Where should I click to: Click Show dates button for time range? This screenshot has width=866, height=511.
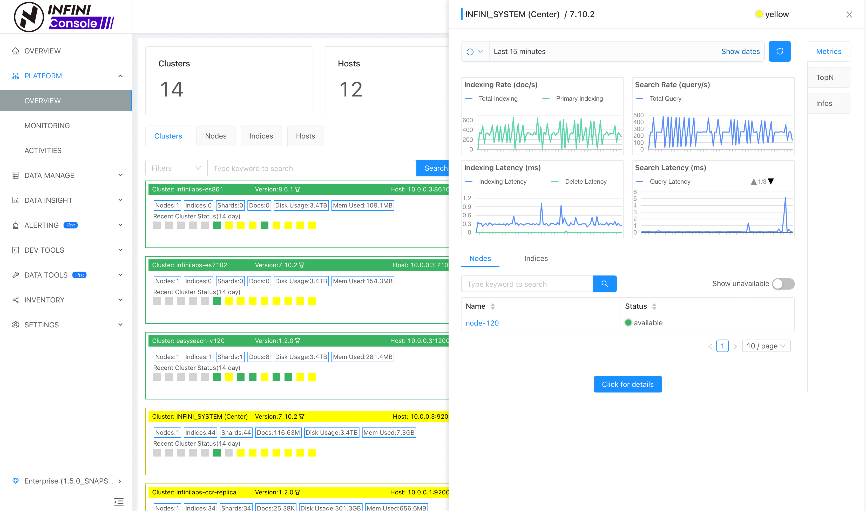pyautogui.click(x=741, y=51)
